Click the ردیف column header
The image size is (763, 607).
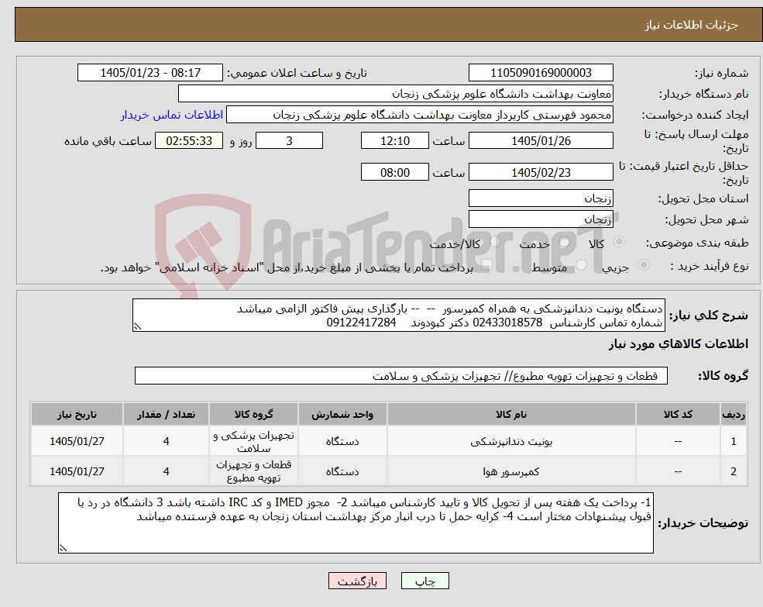734,414
